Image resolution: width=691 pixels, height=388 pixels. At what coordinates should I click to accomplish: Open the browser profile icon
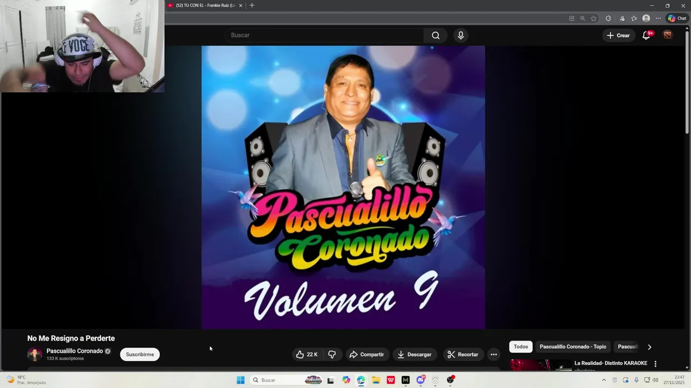pos(646,18)
